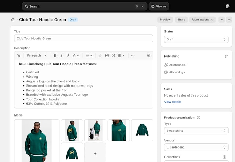Open the Vendor J. Lindeberg dropdown
The height and width of the screenshot is (162, 235).
click(196, 147)
